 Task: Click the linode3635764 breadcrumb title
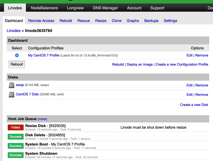coord(38,31)
